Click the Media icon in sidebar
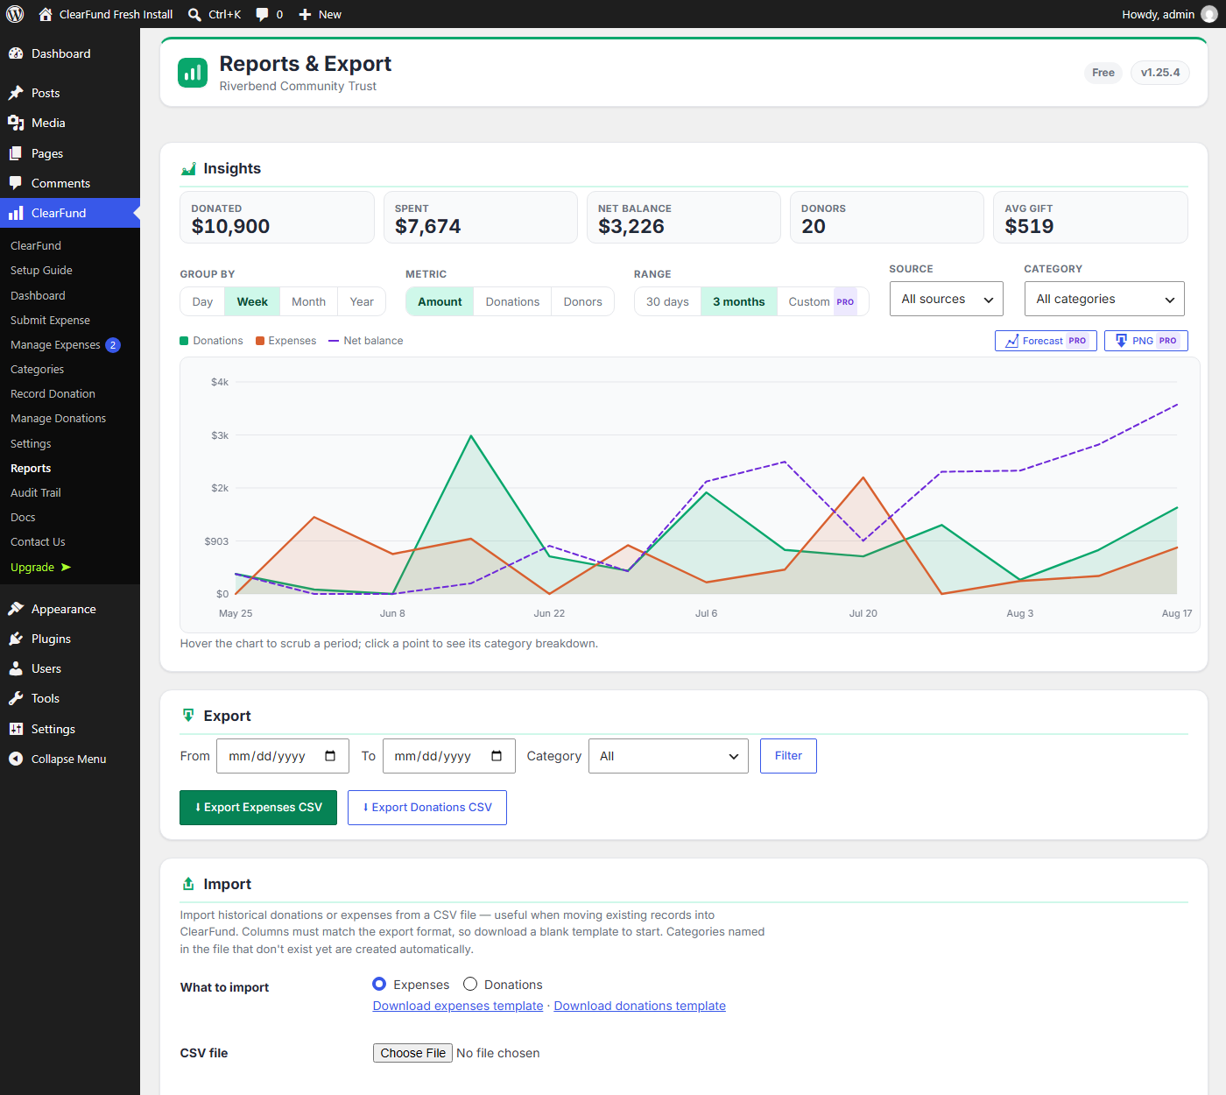 coord(16,123)
